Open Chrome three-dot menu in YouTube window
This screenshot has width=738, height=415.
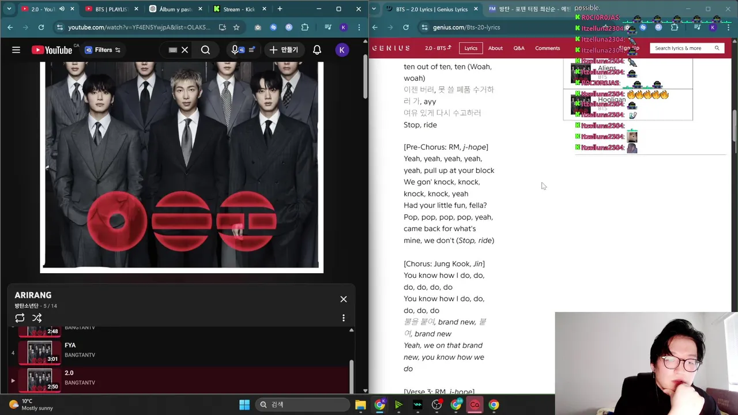(x=359, y=27)
